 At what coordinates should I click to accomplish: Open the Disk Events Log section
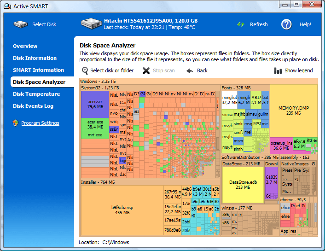(33, 106)
